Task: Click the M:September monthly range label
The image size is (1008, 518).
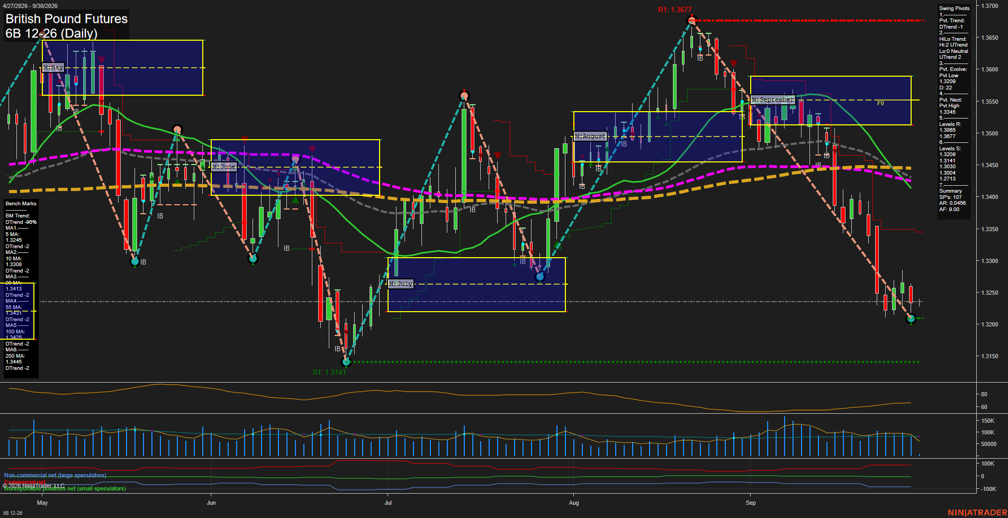Action: [773, 99]
